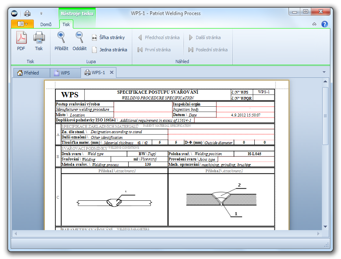Maximize the Patriot Welding Process window
The image size is (341, 259).
(x=306, y=11)
